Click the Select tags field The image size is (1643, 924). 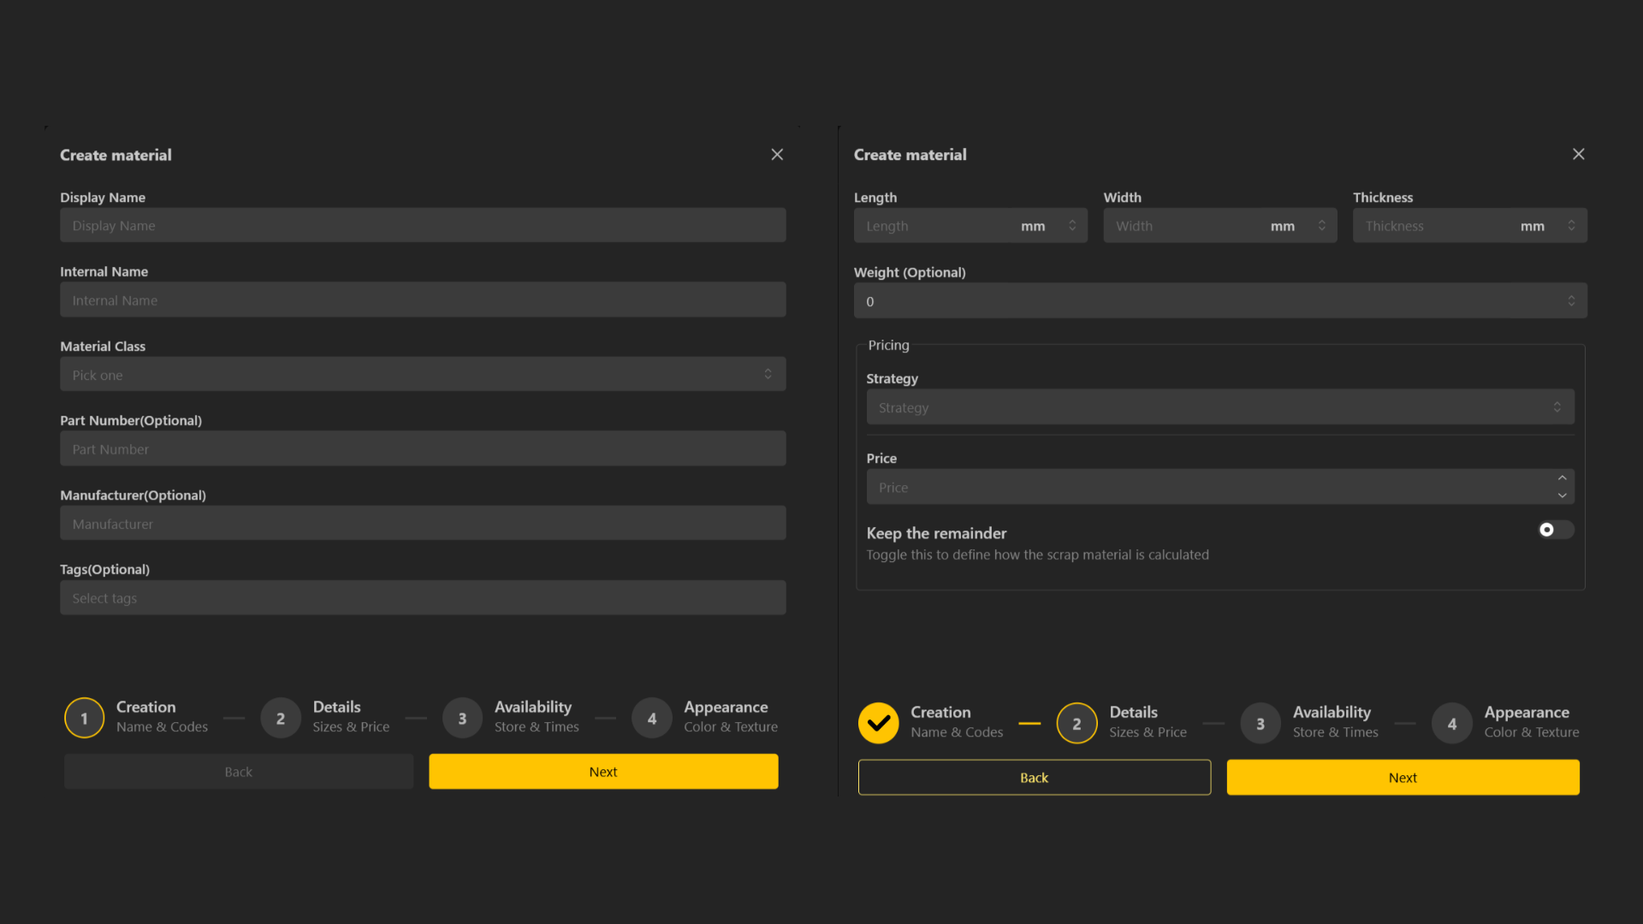(x=423, y=598)
